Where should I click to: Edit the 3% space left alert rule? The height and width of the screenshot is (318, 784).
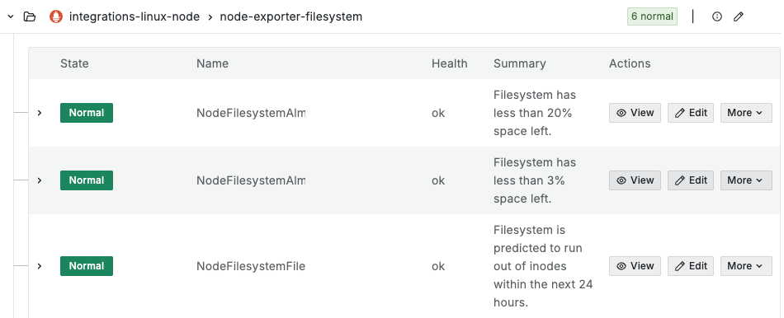[x=691, y=180]
